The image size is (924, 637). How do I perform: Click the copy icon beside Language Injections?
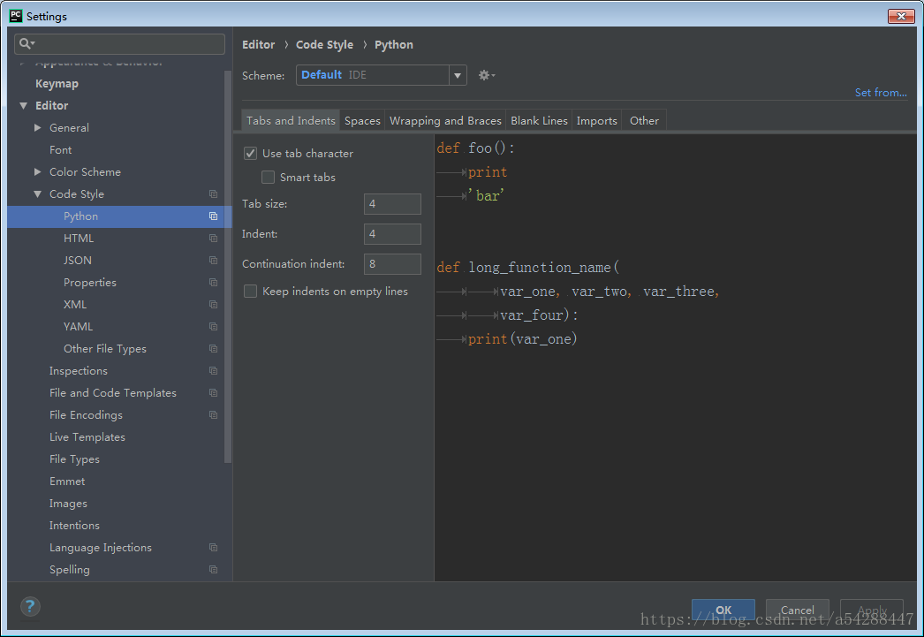pos(213,548)
